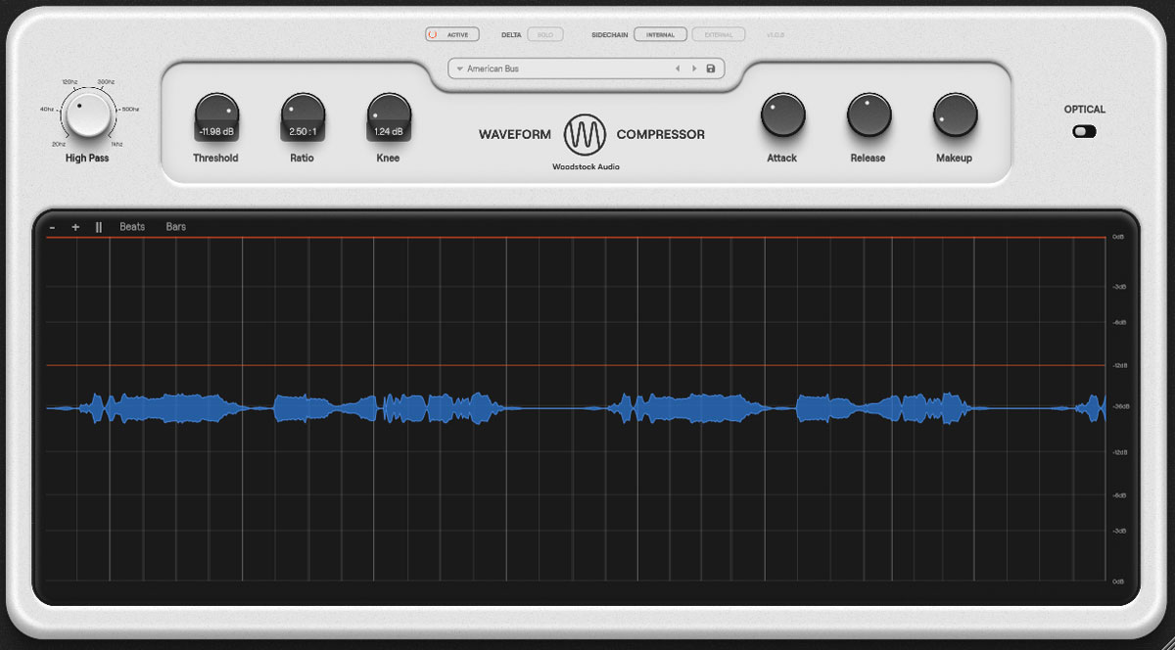
Task: Select the Internal sidechain option
Action: click(660, 33)
